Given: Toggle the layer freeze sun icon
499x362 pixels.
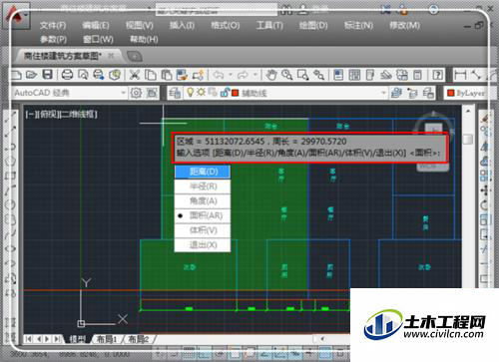Looking at the screenshot, I should pos(201,92).
